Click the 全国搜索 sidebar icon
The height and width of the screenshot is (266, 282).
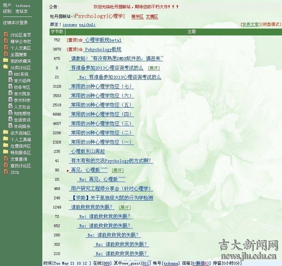point(6,54)
